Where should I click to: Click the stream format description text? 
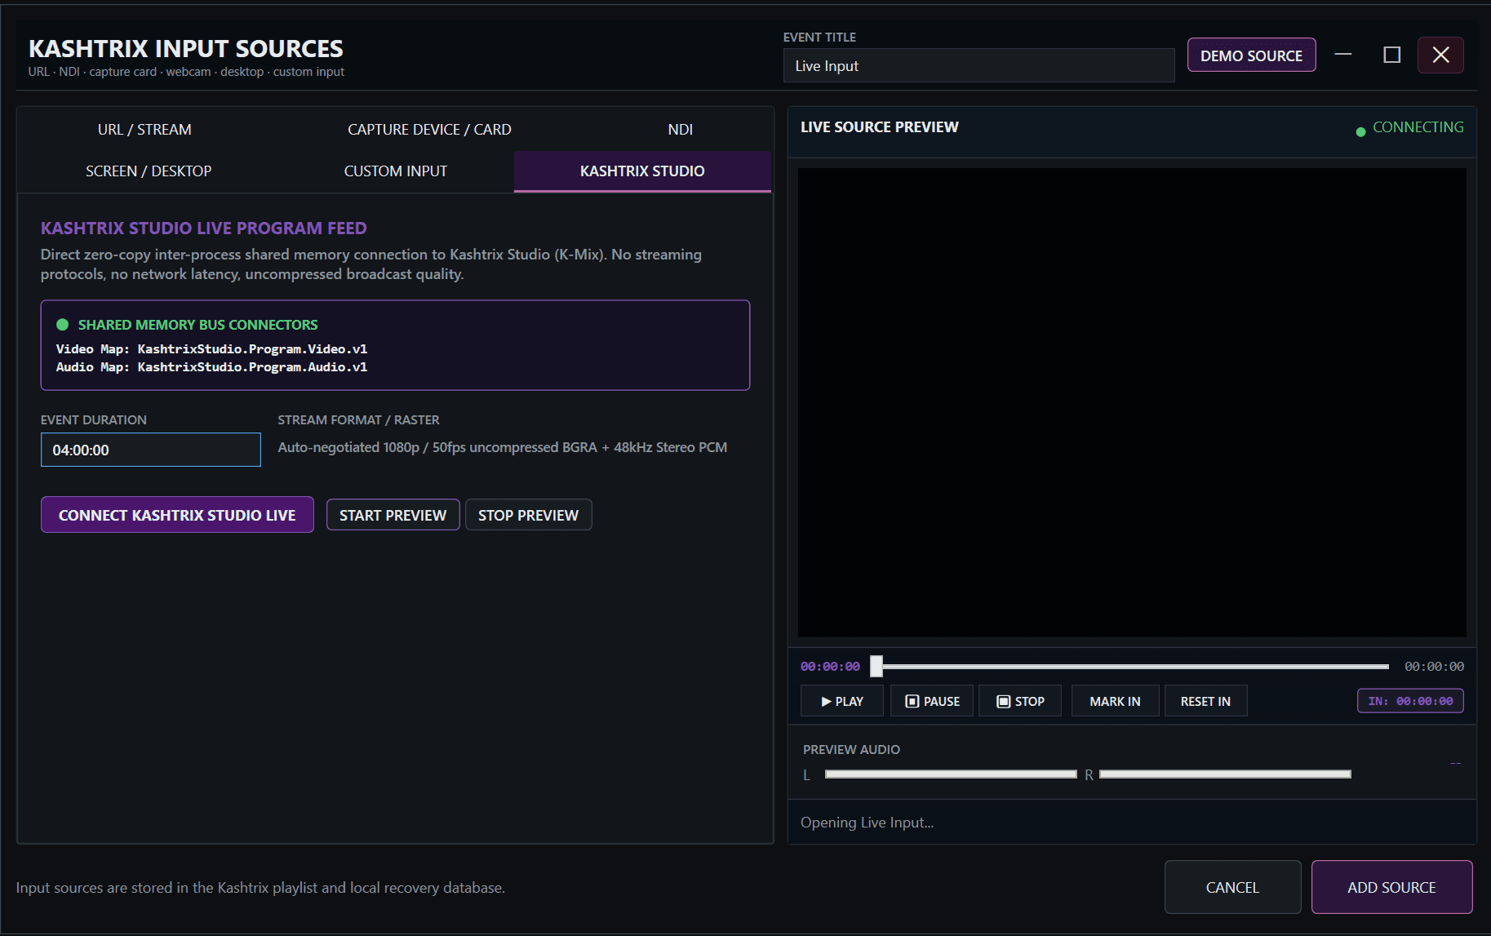[x=503, y=447]
